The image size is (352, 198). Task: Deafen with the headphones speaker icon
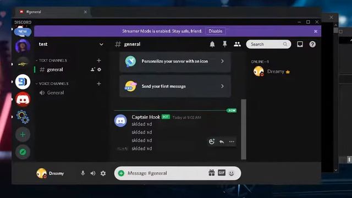pyautogui.click(x=93, y=173)
